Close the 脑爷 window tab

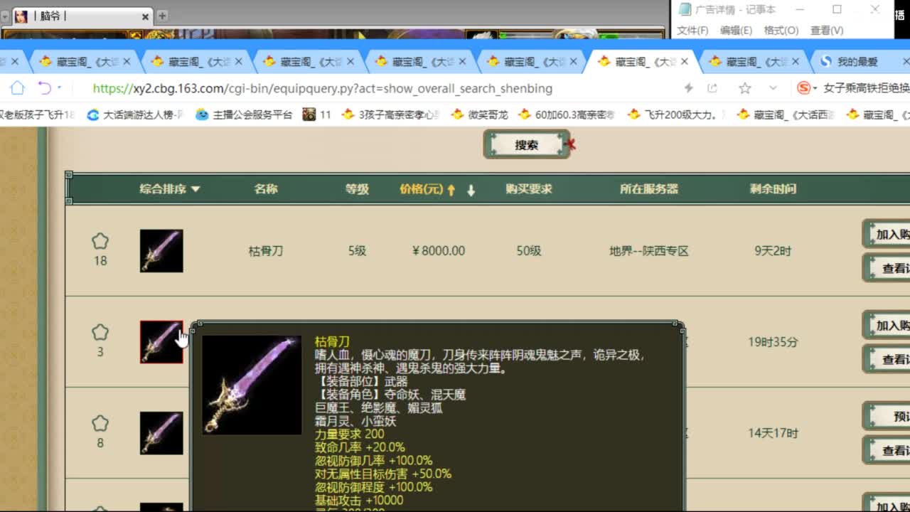(145, 16)
